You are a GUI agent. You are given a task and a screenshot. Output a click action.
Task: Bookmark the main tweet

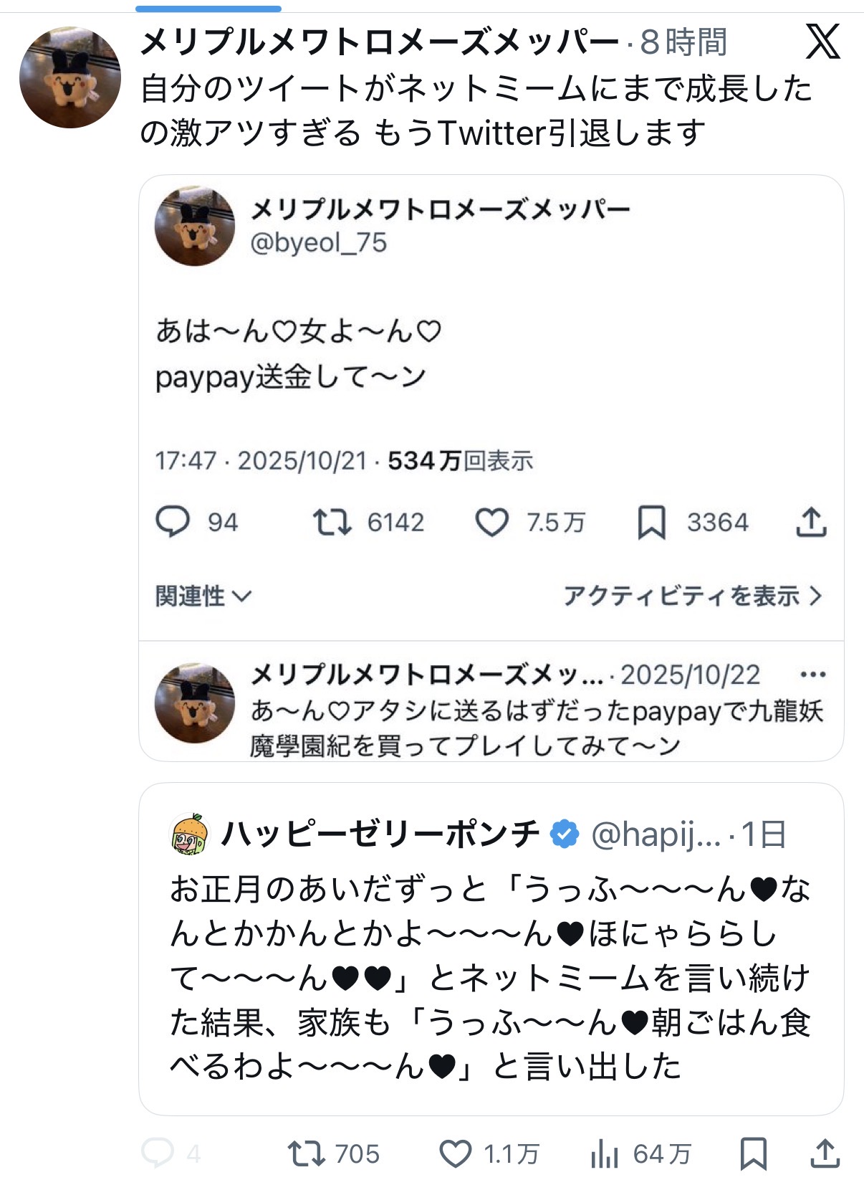[x=753, y=1153]
